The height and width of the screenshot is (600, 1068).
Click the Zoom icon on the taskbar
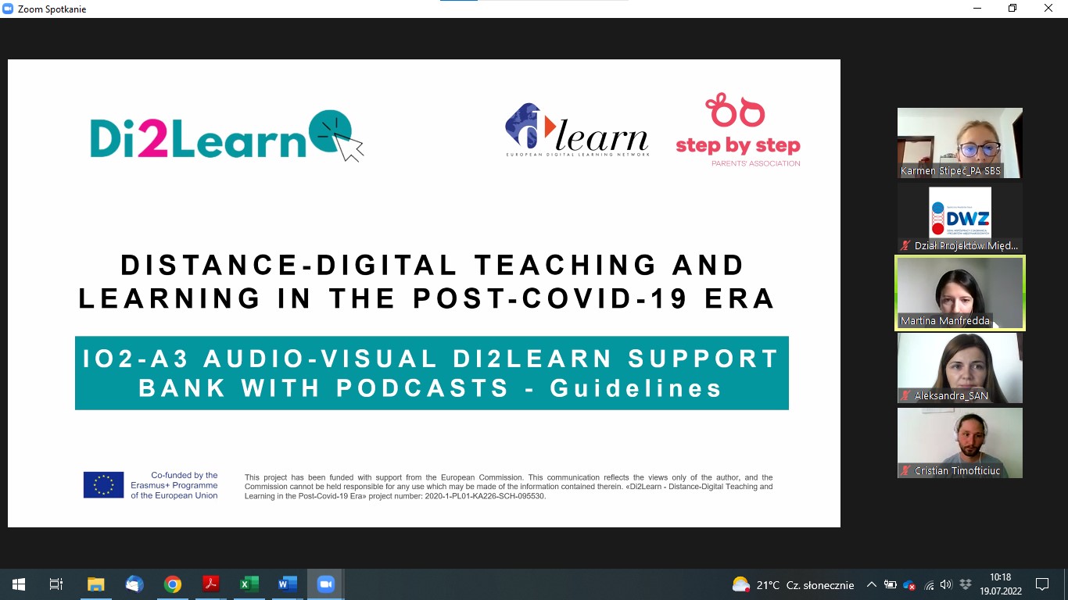(x=325, y=584)
